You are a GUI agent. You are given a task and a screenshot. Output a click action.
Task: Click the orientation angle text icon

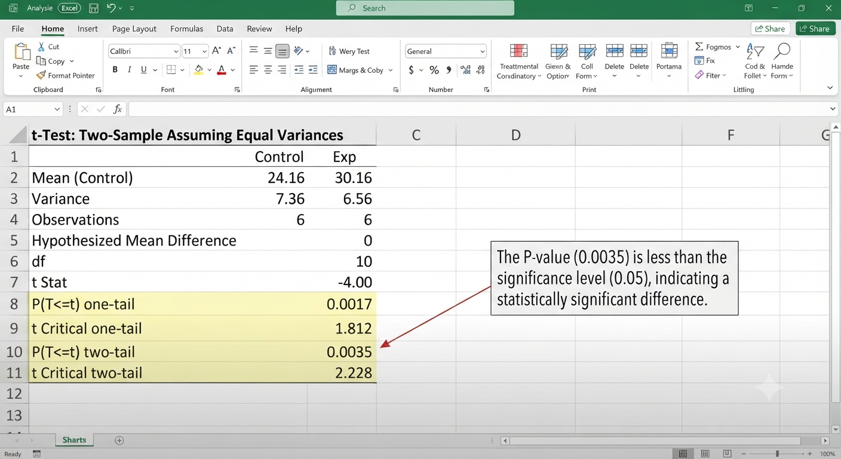299,51
